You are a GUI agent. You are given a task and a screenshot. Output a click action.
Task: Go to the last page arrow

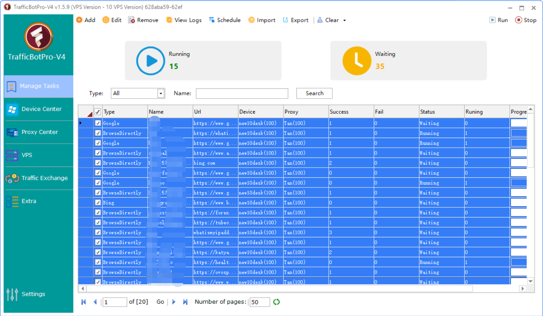pos(185,302)
